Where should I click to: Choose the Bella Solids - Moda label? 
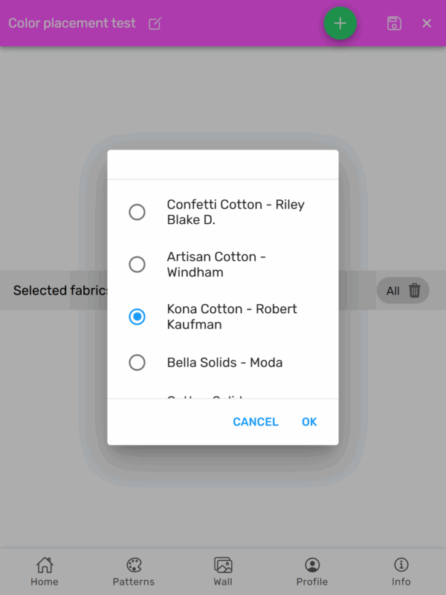point(224,362)
